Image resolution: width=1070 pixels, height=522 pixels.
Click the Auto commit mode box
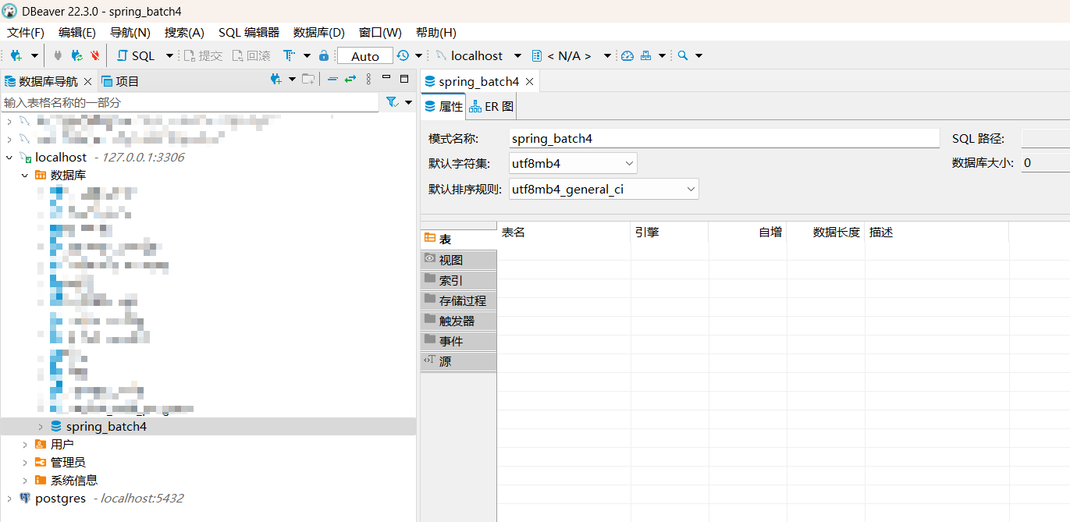[365, 56]
